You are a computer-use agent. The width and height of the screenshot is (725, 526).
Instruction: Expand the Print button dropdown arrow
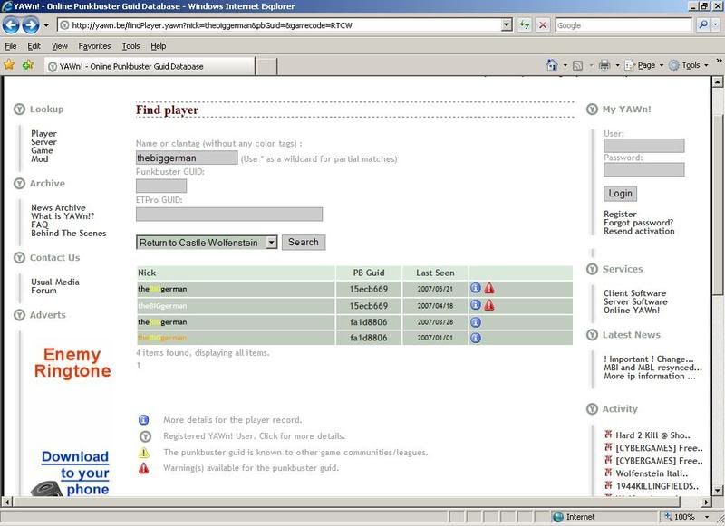point(617,65)
